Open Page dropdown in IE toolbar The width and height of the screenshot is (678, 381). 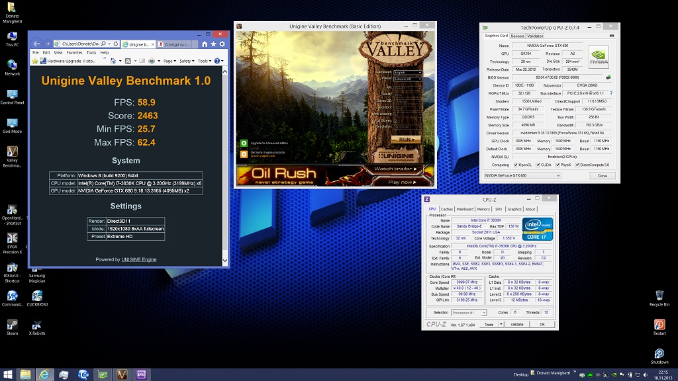[x=169, y=61]
